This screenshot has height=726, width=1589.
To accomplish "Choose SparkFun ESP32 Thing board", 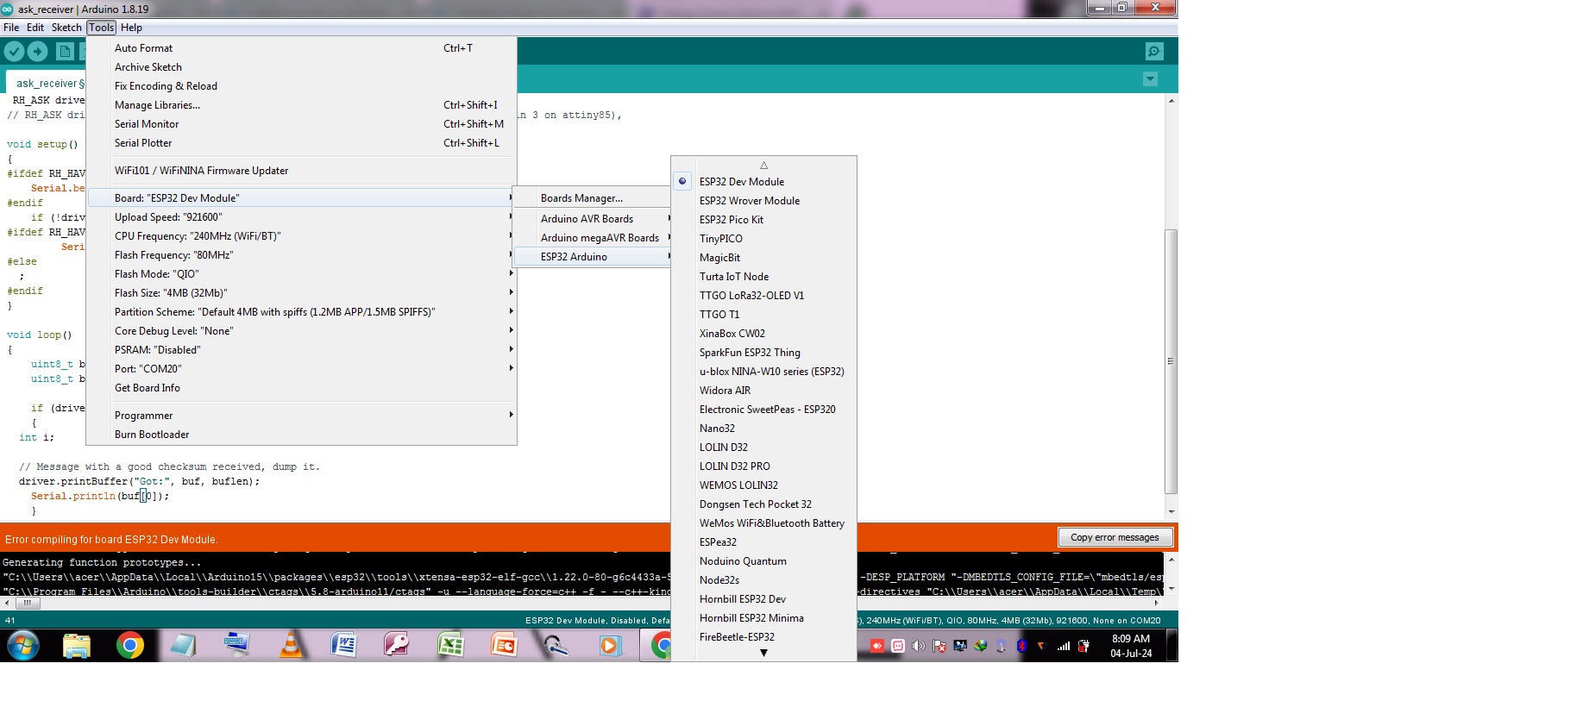I will [763, 353].
